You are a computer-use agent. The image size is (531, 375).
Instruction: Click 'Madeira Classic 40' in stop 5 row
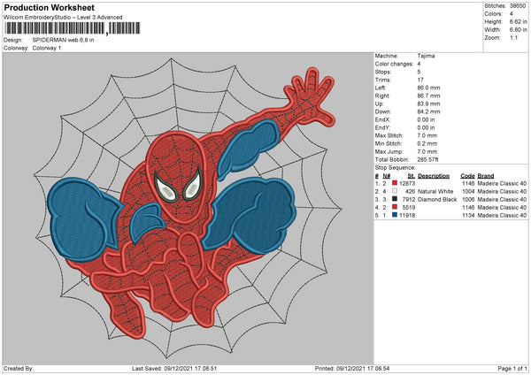tap(502, 215)
